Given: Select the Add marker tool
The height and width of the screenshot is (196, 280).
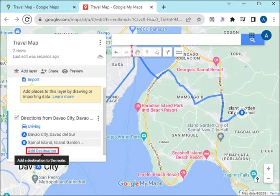Looking at the screenshot, I should tap(147, 52).
